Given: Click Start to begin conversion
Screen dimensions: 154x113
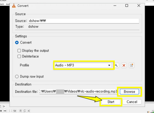Looking at the screenshot, I should [111, 102].
